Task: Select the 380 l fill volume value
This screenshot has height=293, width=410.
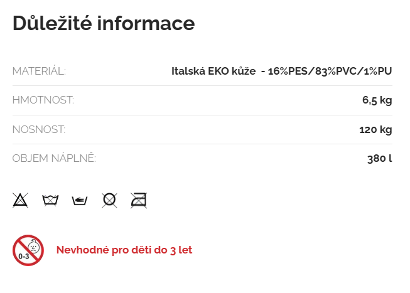Action: pyautogui.click(x=379, y=159)
